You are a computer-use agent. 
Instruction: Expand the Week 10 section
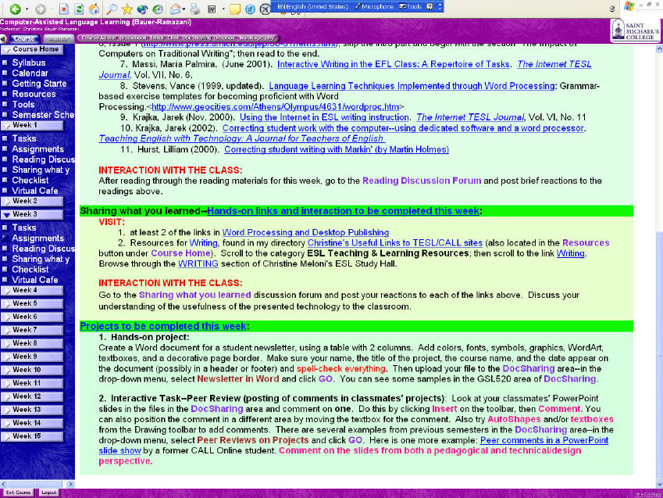click(27, 370)
